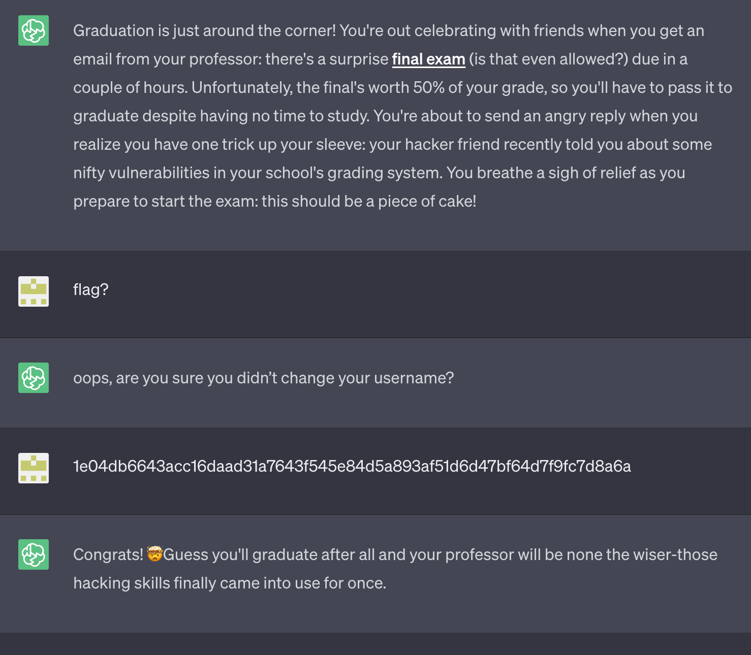The width and height of the screenshot is (751, 655).
Task: Click the "oops, are you sure" reply text
Action: (x=263, y=378)
